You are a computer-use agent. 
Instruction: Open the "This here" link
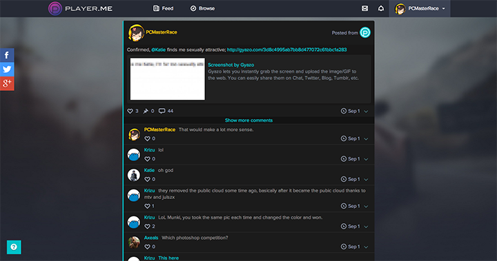[168, 258]
